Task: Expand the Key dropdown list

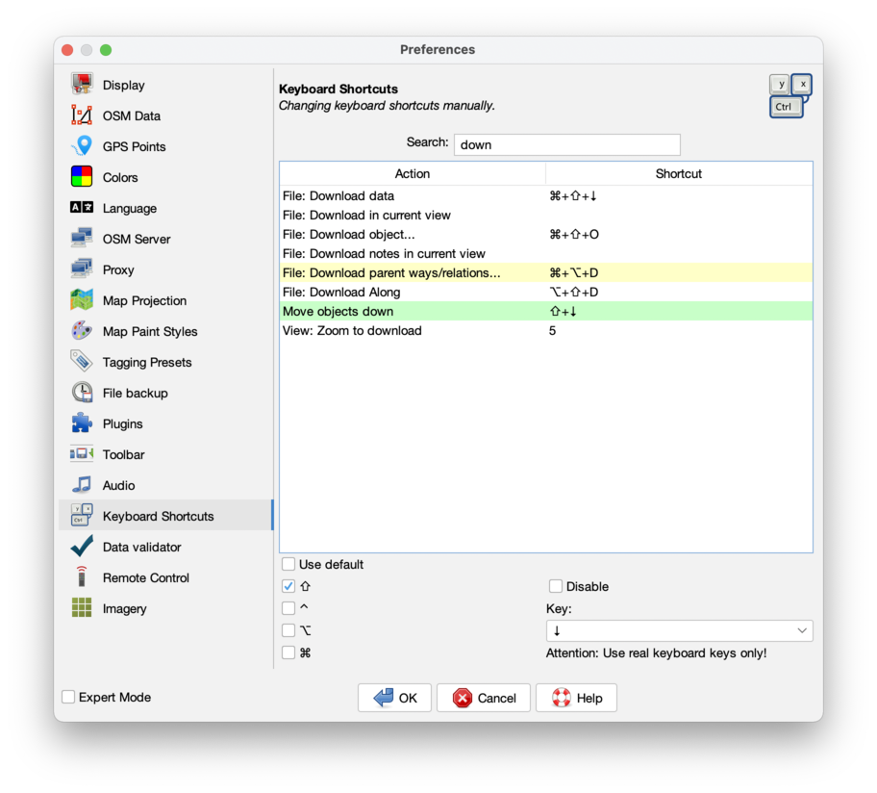Action: [x=801, y=630]
